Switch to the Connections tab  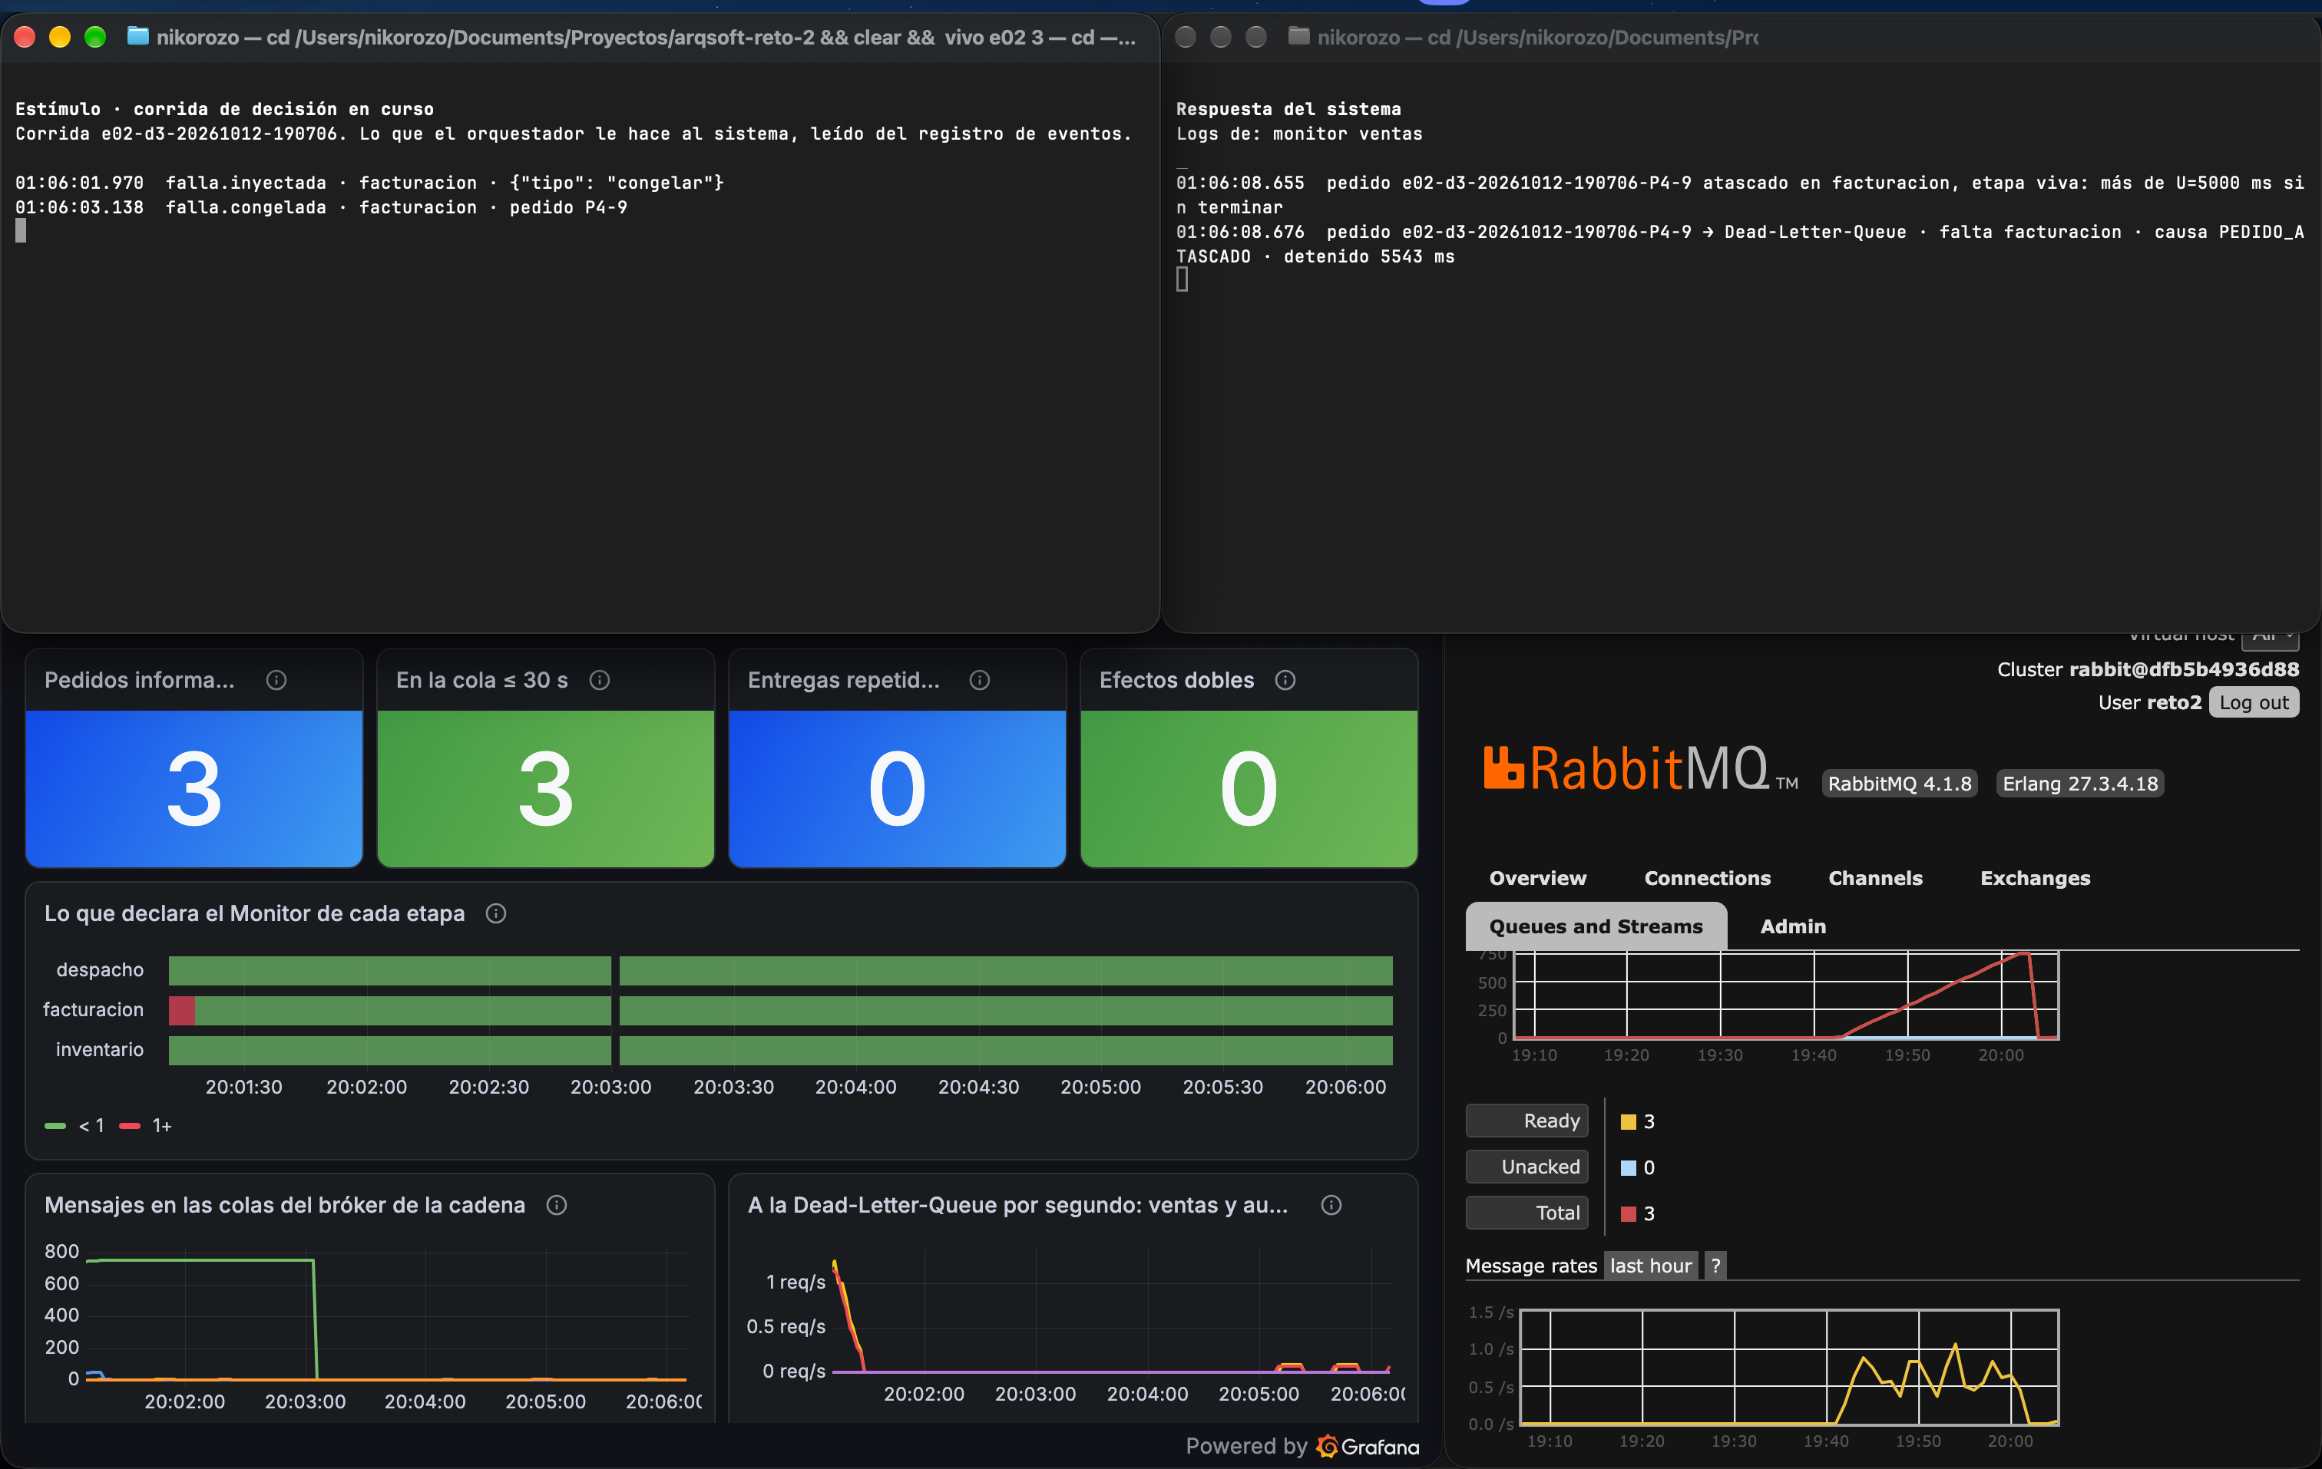tap(1707, 878)
